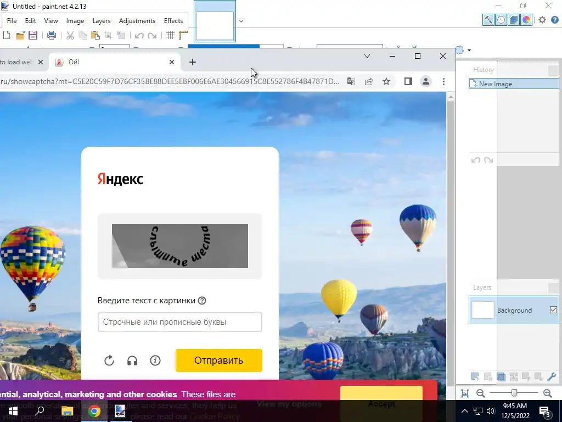
Task: Click the Paste clipboard icon in paint.net
Action: pos(95,35)
